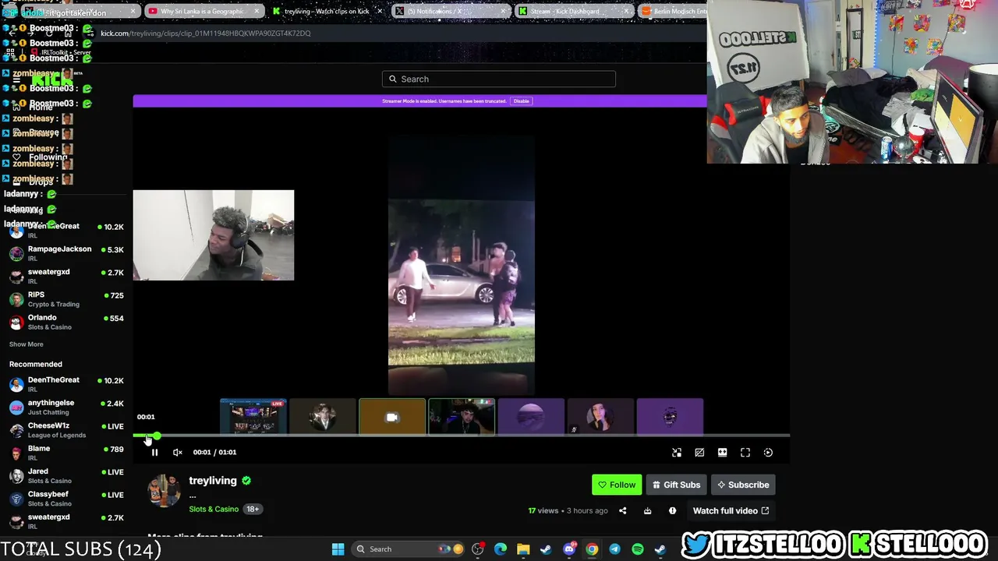Disable Streamer Mode in the purple banner
Image resolution: width=998 pixels, height=561 pixels.
[x=521, y=101]
